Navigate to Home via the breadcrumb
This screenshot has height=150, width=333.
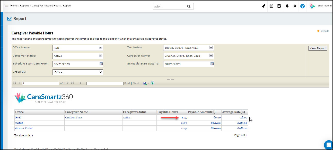click(x=14, y=5)
